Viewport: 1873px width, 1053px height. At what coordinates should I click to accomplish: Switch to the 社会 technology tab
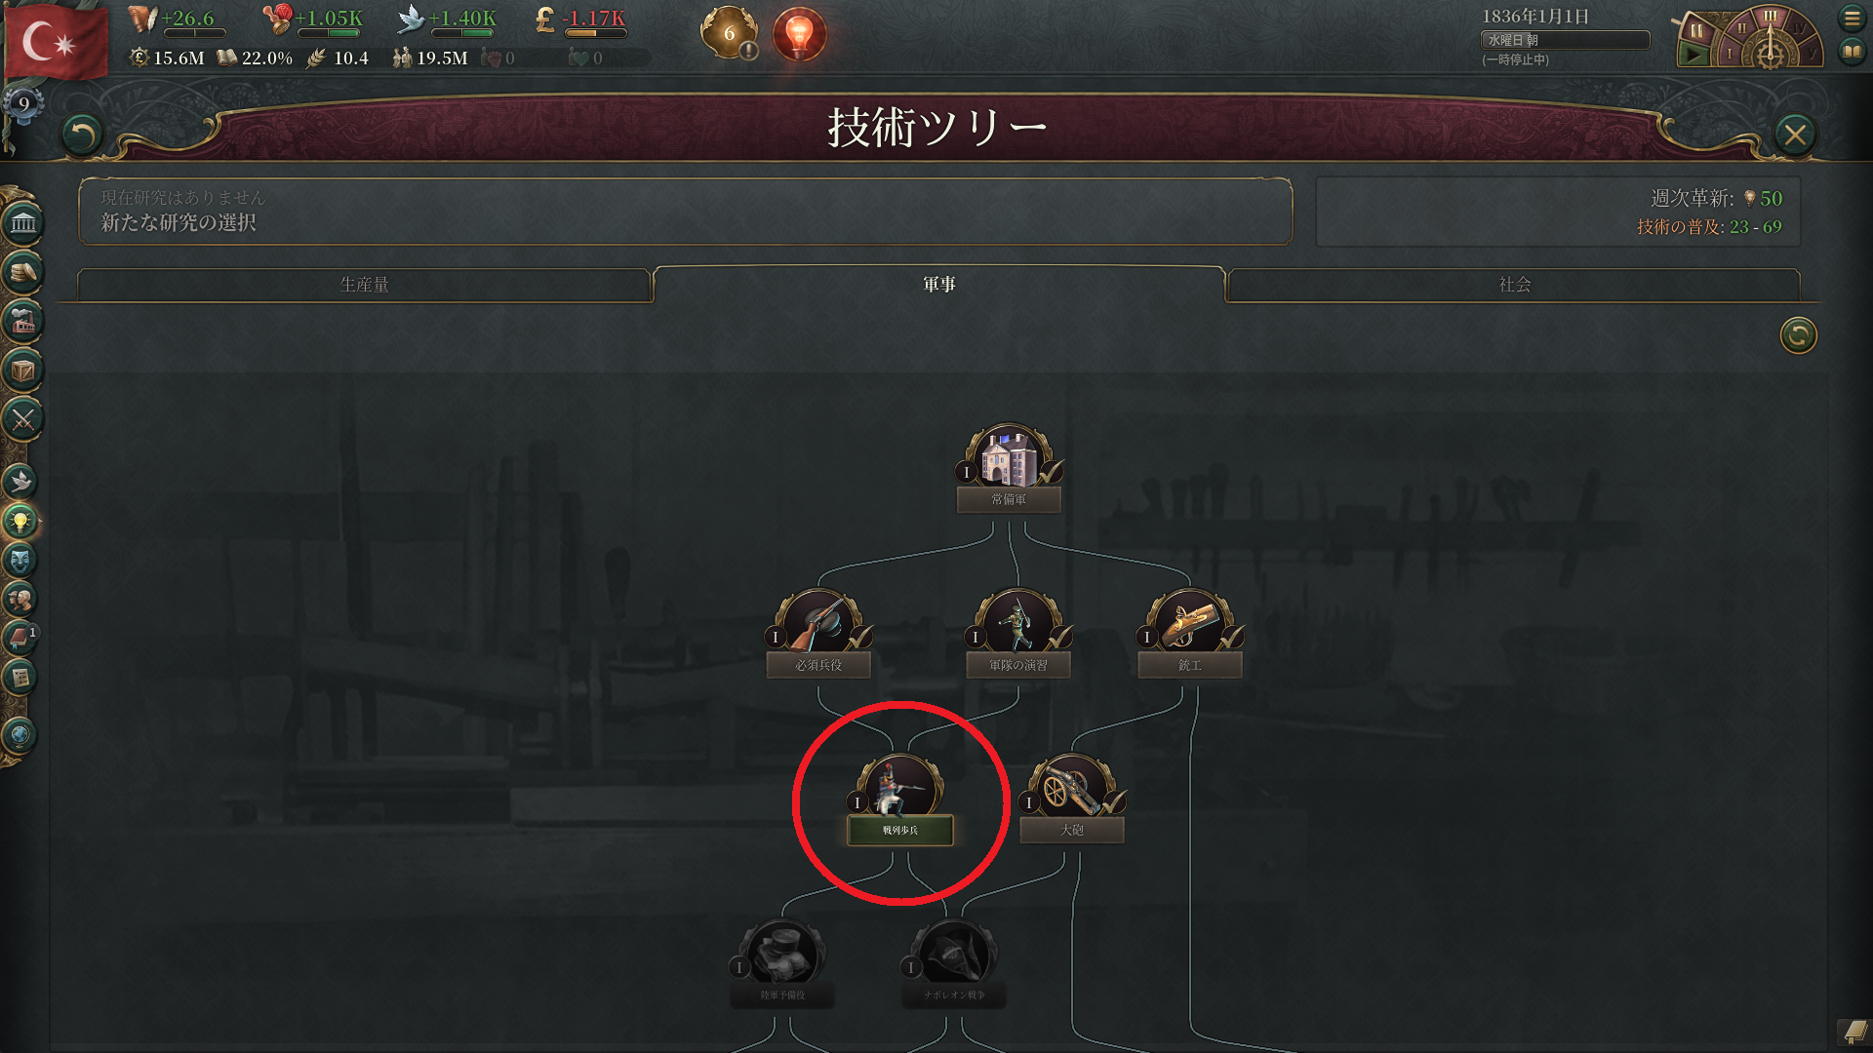(1514, 285)
